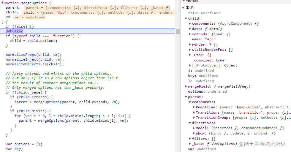Viewport: 291px width, 152px height.
Task: Expand the model directive entry
Action: pyautogui.click(x=194, y=128)
